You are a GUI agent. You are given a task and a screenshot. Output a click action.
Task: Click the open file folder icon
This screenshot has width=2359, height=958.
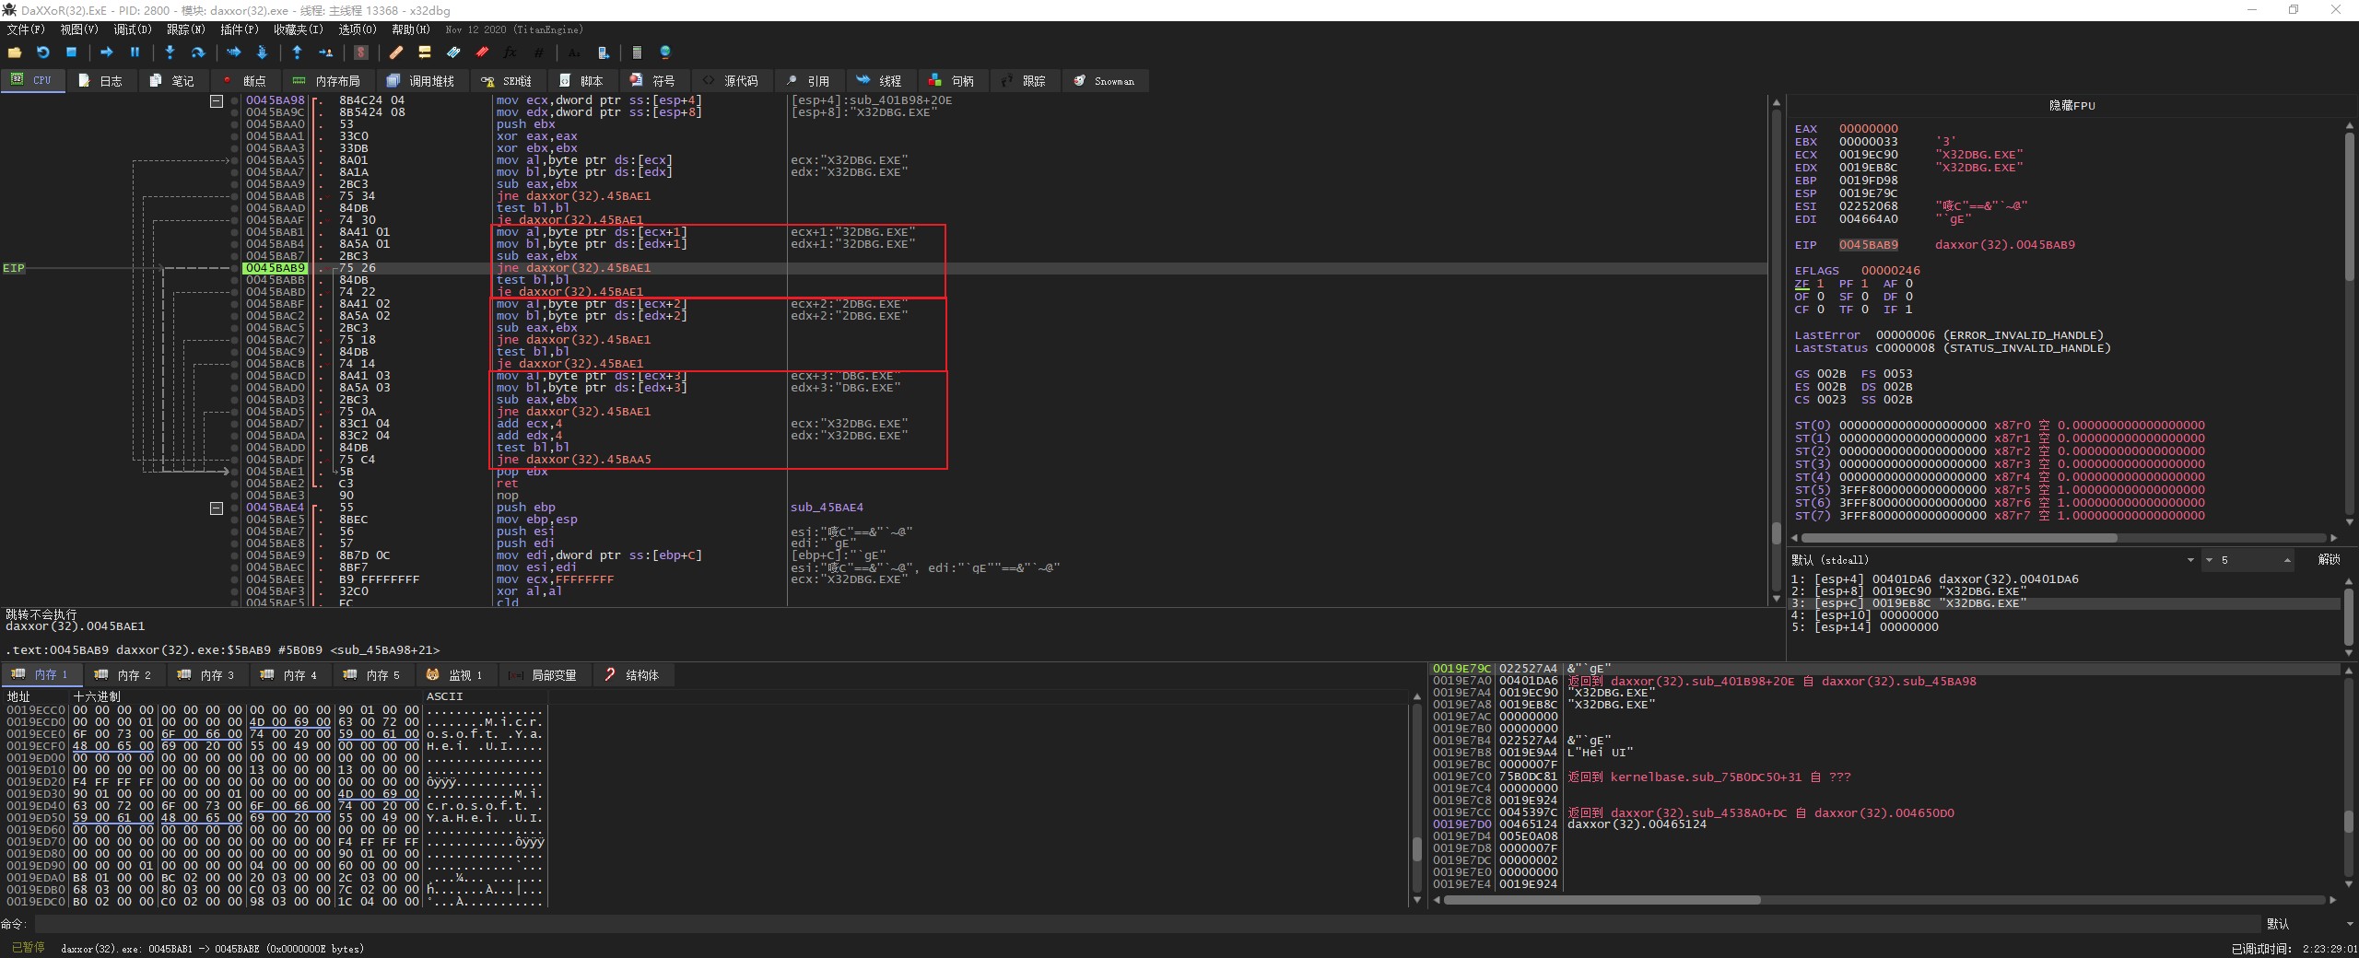coord(15,53)
